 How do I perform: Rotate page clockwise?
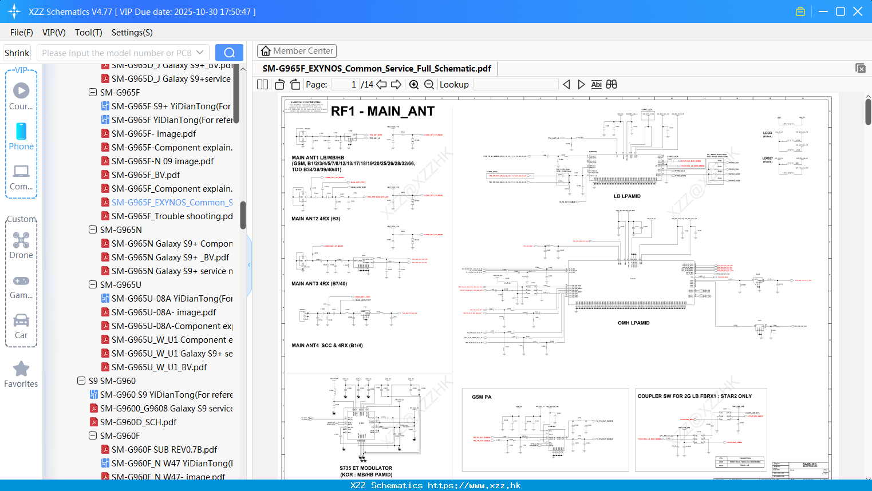pyautogui.click(x=295, y=84)
